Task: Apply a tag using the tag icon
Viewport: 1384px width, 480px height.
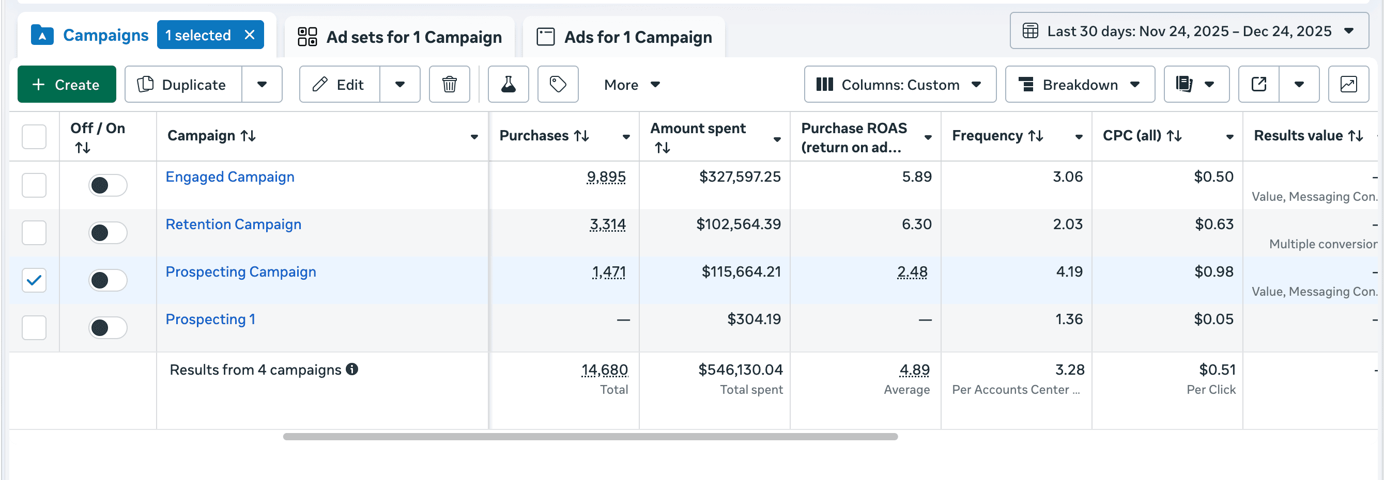Action: [557, 84]
